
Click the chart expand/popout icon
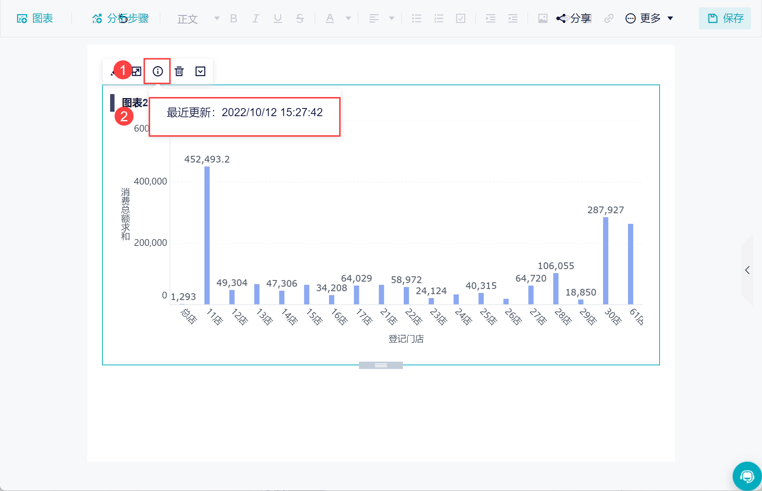point(137,71)
